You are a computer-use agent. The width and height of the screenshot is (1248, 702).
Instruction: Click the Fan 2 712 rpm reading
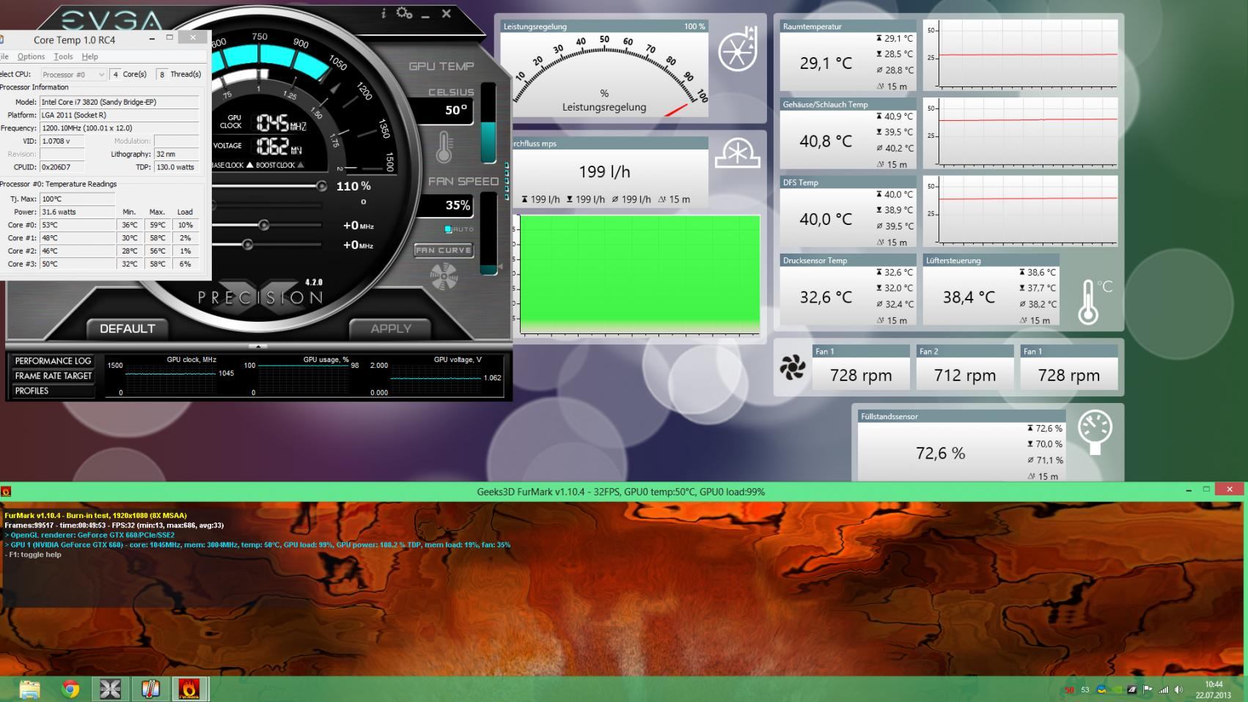965,375
